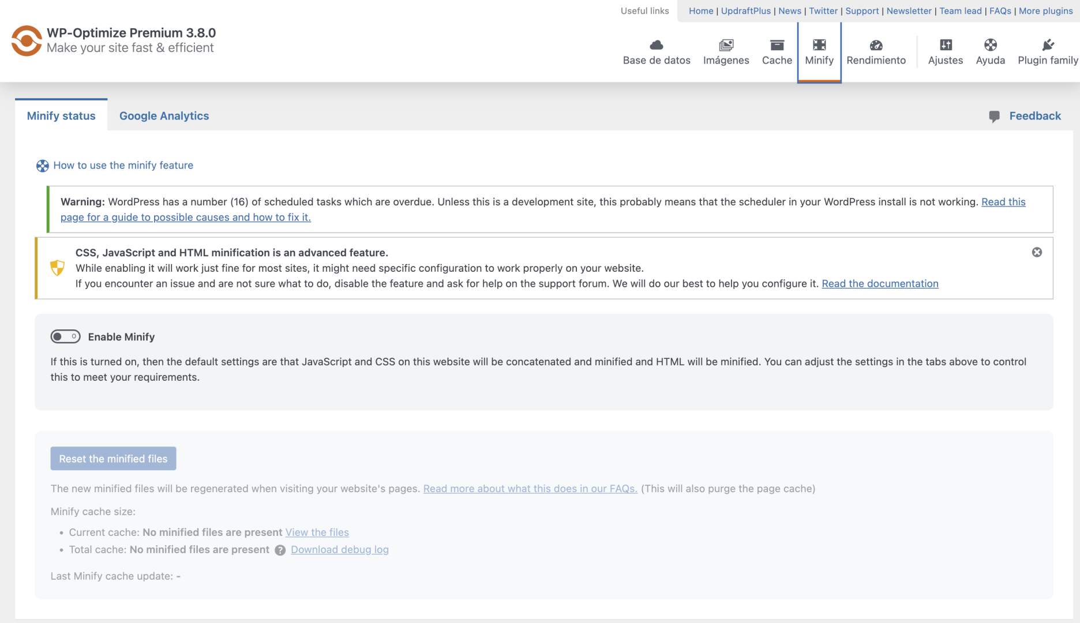The height and width of the screenshot is (623, 1080).
Task: Open Read more about FAQs link
Action: tap(530, 489)
